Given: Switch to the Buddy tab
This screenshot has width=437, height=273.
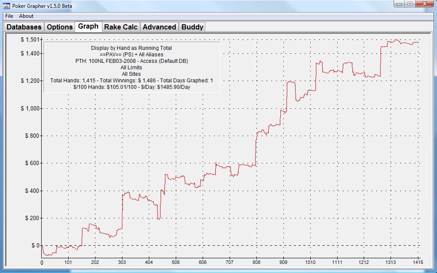Looking at the screenshot, I should 192,27.
